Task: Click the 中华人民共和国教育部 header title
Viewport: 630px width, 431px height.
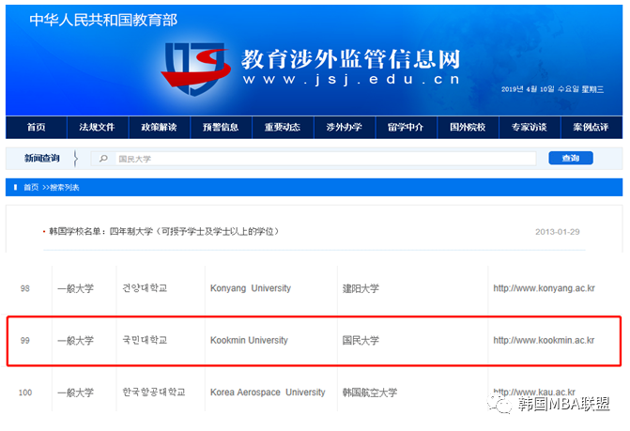Action: tap(103, 20)
